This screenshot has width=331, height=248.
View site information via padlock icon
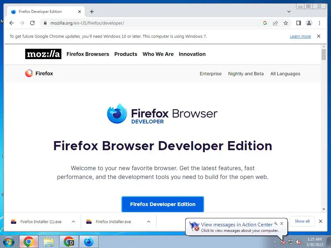click(x=45, y=23)
